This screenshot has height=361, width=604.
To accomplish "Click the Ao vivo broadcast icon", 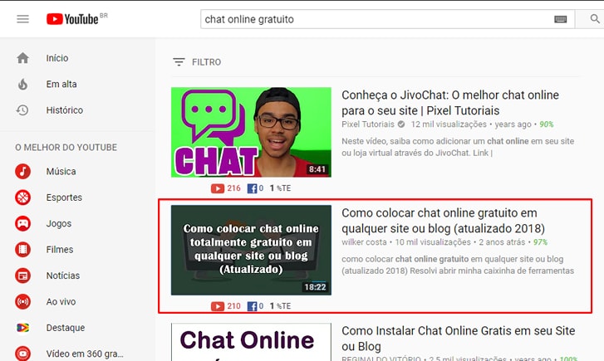I will point(22,301).
